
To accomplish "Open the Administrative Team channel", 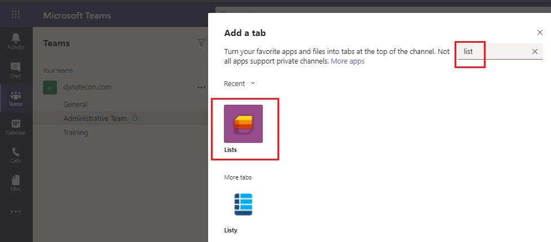I will click(x=95, y=118).
